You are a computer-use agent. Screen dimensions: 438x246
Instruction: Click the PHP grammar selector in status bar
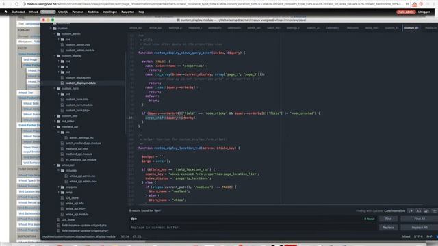tap(429, 236)
